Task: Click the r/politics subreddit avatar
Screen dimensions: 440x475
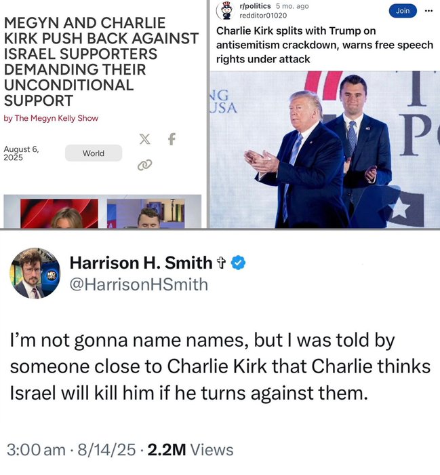Action: (226, 10)
